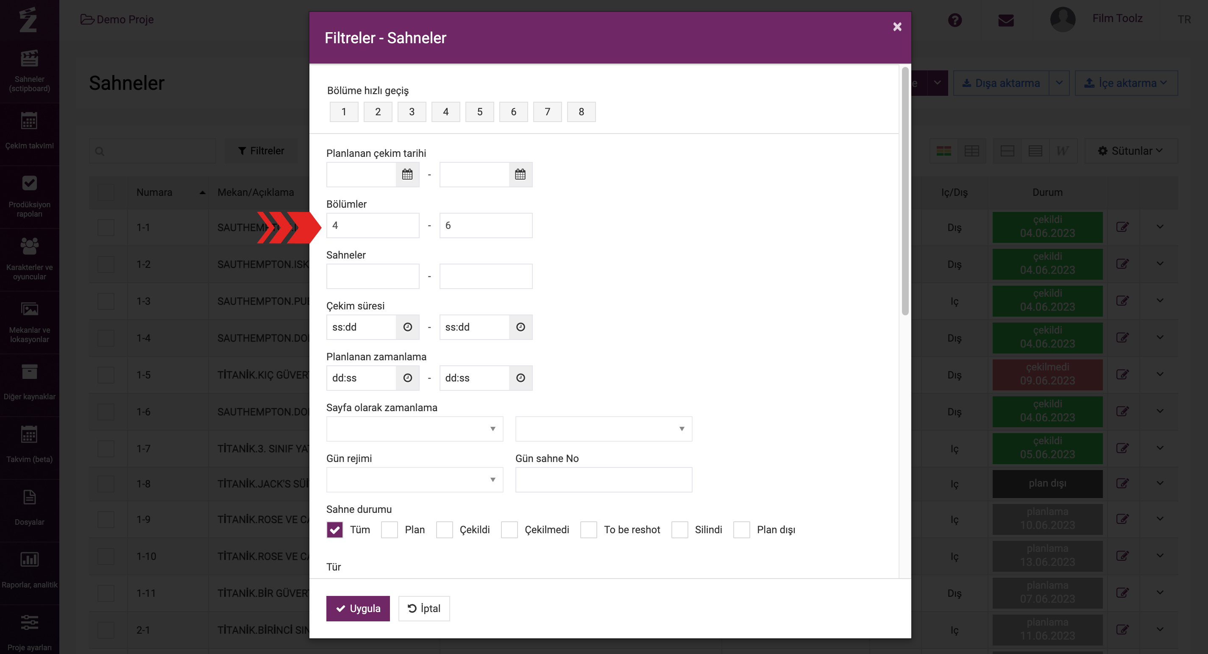Jump to episode 8 quick button
The height and width of the screenshot is (654, 1208).
coord(581,112)
